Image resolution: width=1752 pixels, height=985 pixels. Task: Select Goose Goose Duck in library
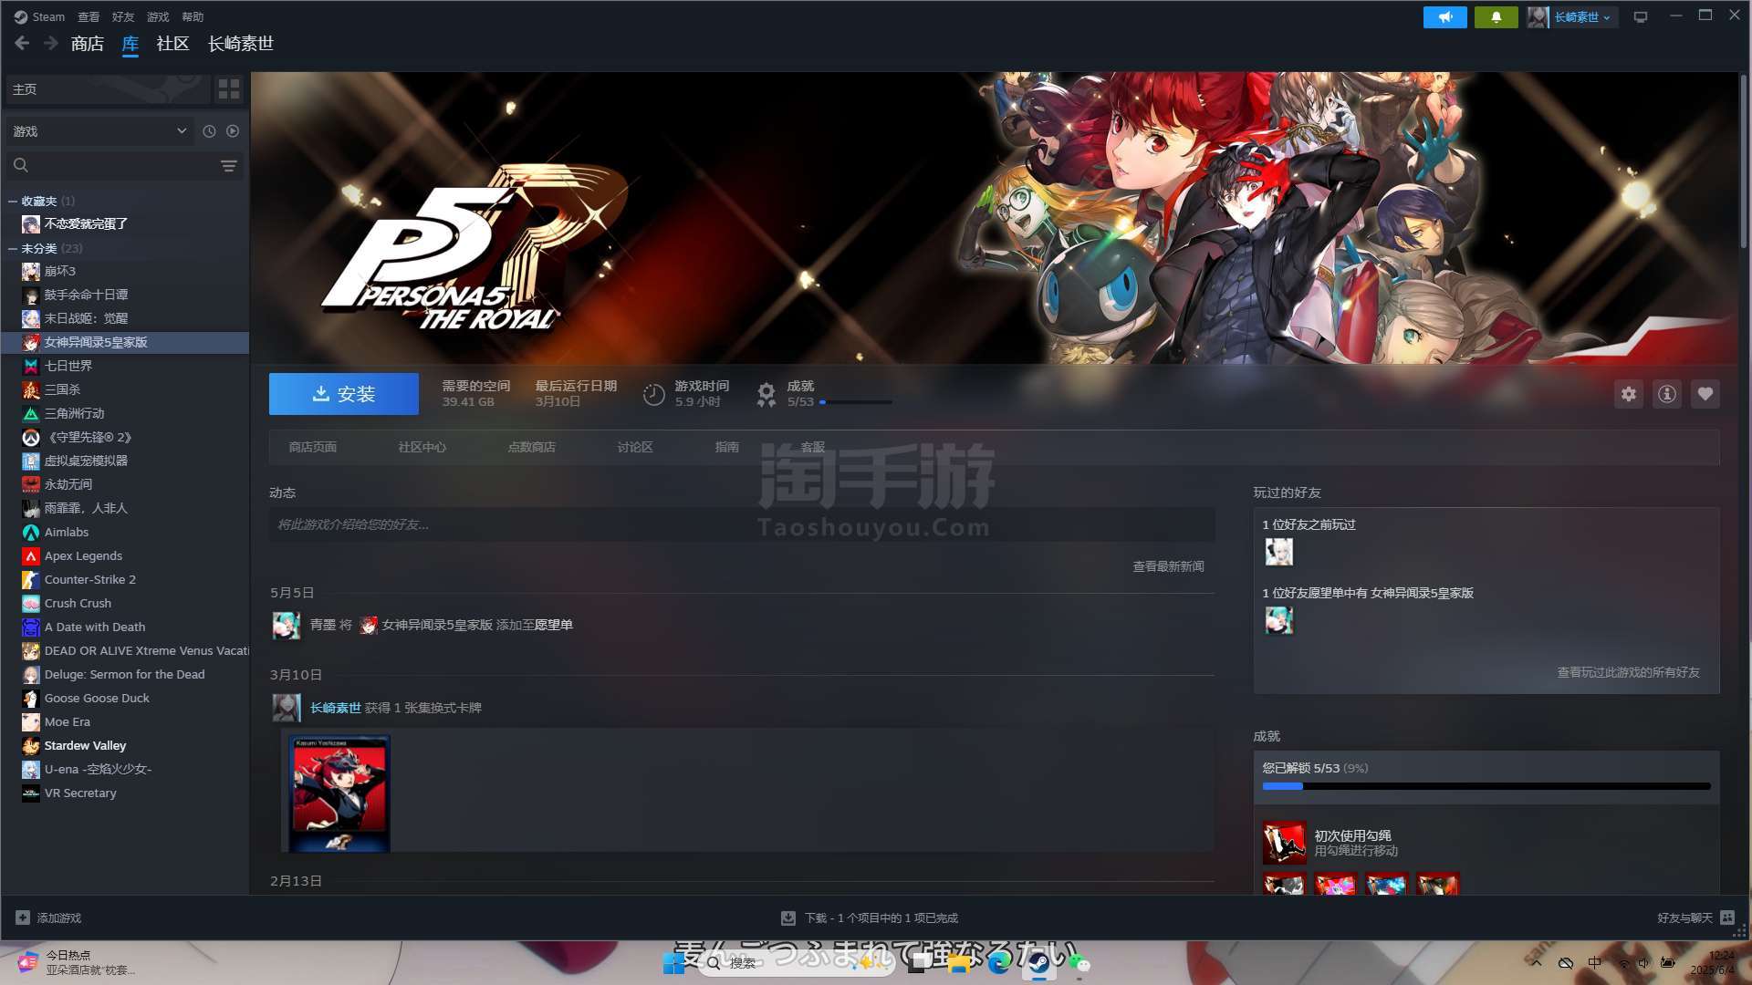[125, 698]
